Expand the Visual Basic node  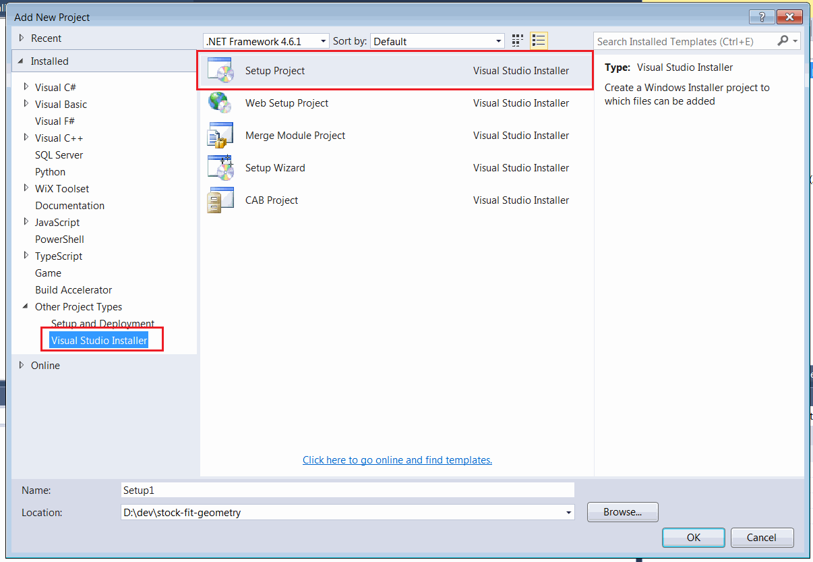click(x=26, y=104)
